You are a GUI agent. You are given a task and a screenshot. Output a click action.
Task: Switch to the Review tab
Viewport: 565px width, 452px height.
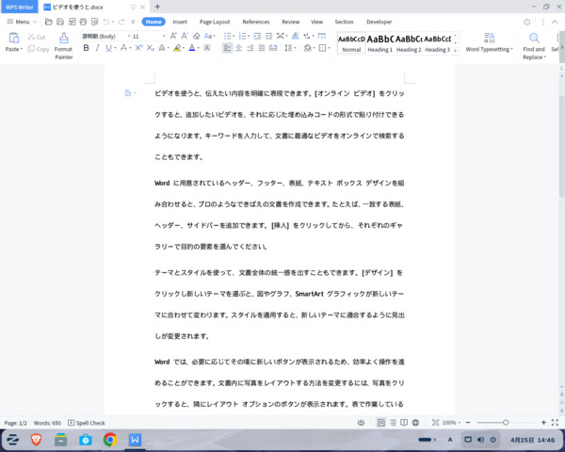290,22
